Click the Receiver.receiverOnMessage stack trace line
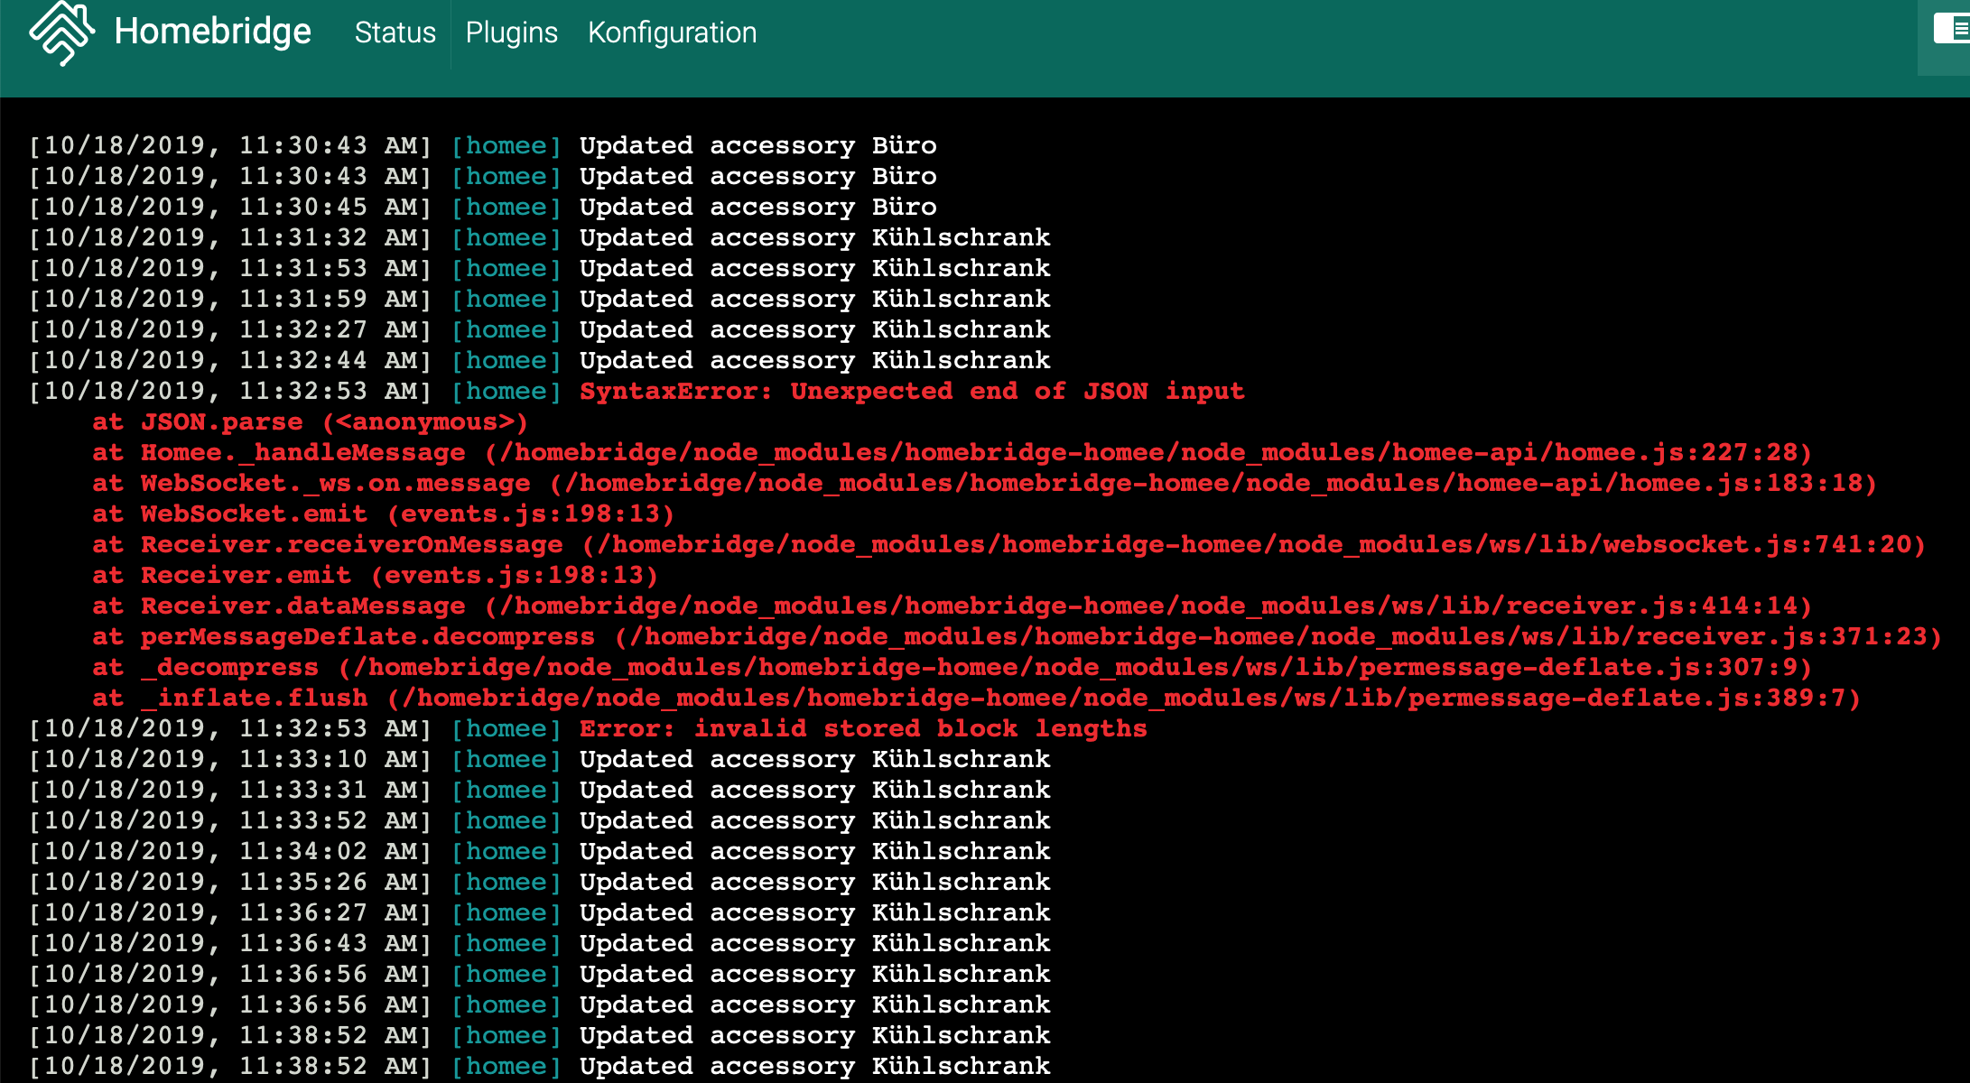The width and height of the screenshot is (1970, 1083). pos(1008,544)
